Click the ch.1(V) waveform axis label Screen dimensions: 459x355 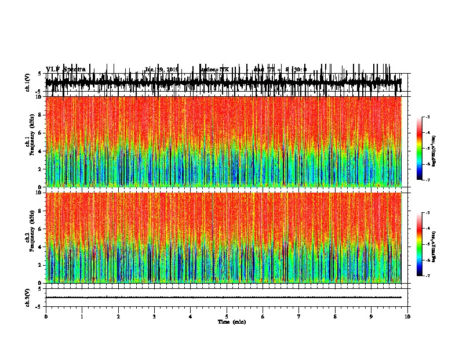[28, 82]
